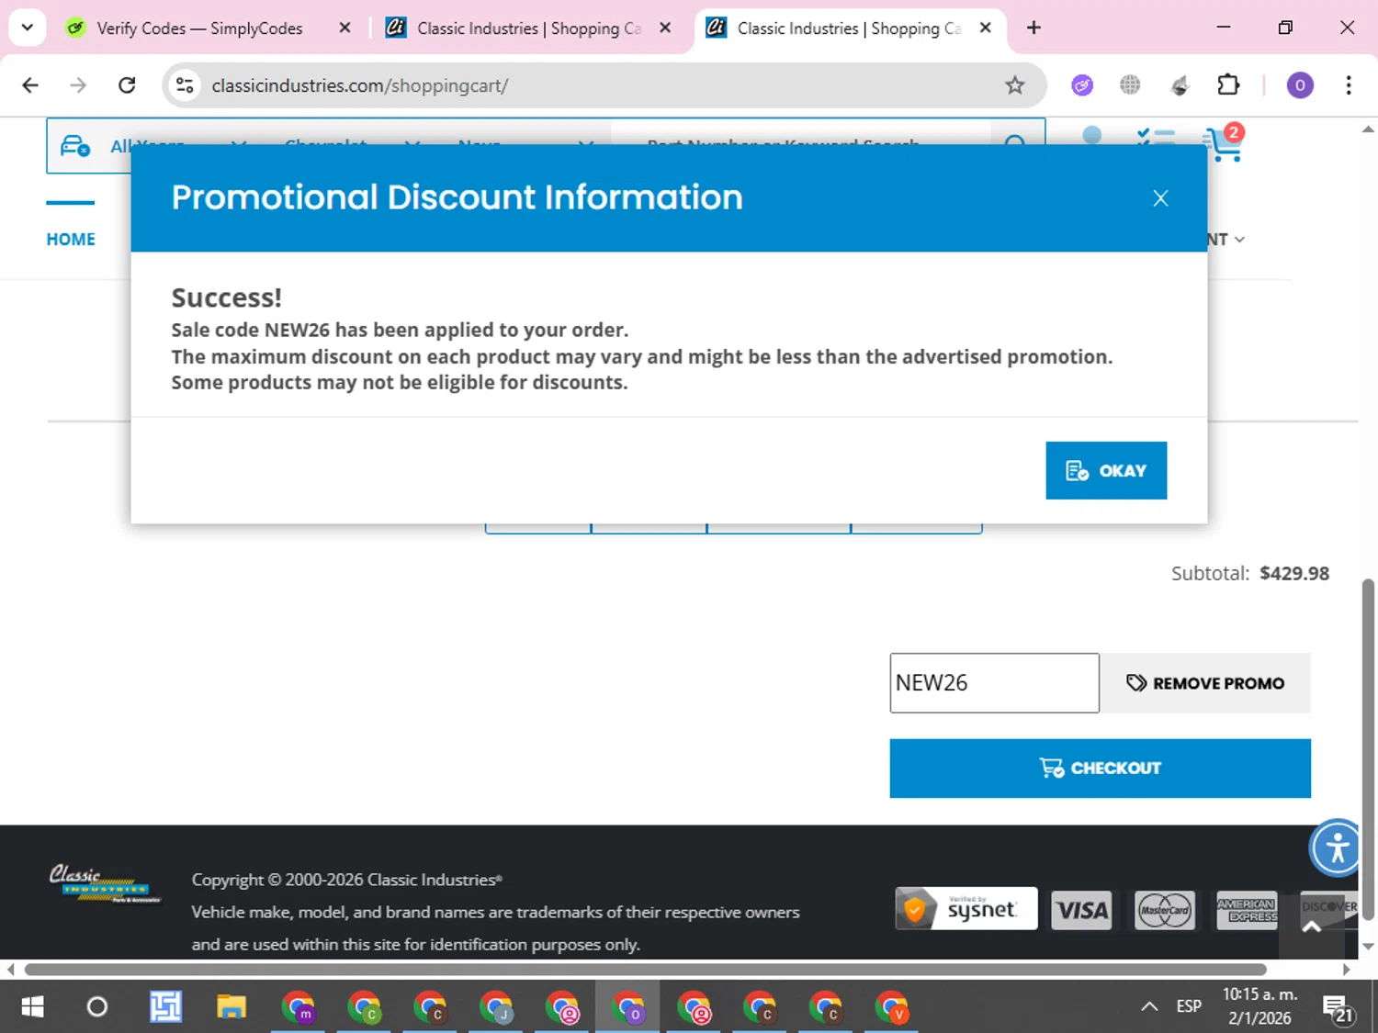Click the NEW26 promo code field
This screenshot has height=1033, width=1378.
pyautogui.click(x=993, y=683)
